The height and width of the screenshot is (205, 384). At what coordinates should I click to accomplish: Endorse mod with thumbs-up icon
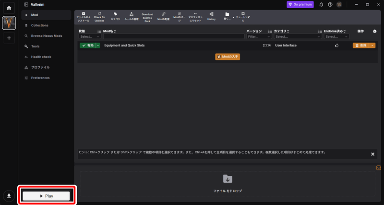tap(337, 46)
